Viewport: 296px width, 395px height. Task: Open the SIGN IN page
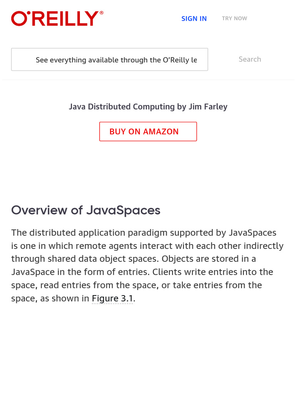(194, 19)
